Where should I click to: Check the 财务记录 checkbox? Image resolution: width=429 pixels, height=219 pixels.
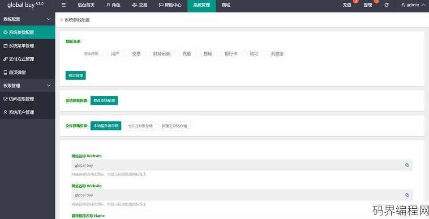(x=147, y=54)
